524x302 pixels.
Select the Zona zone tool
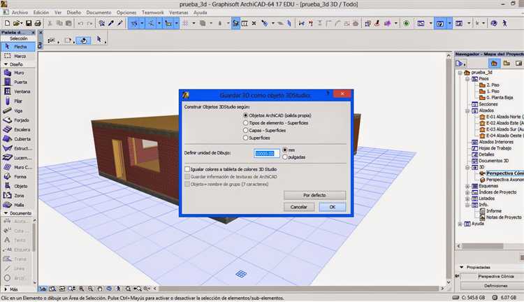click(18, 195)
